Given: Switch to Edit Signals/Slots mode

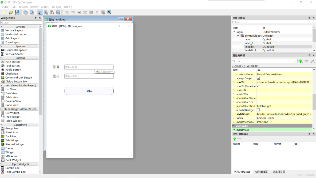Looking at the screenshot, I should (46, 12).
